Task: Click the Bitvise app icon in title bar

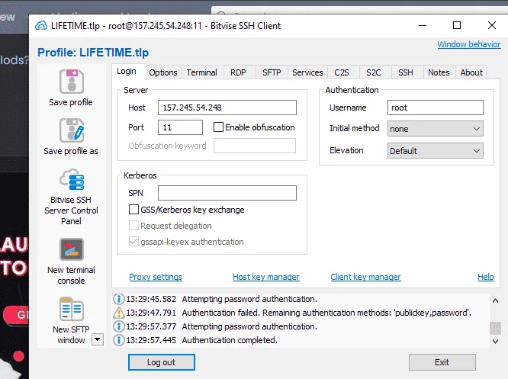Action: click(x=41, y=26)
